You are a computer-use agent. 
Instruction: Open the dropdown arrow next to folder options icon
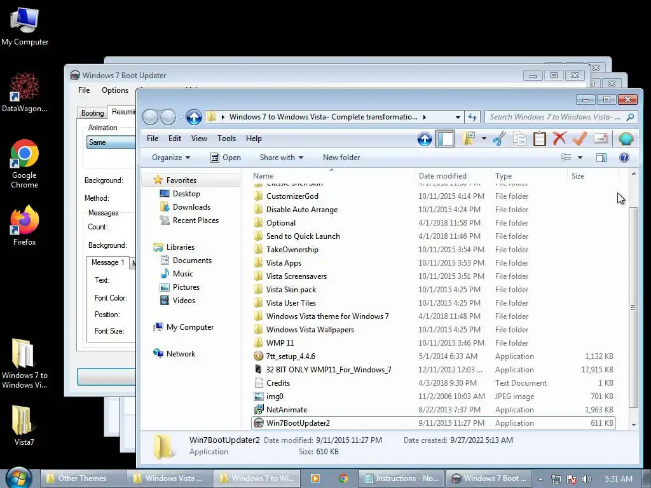pyautogui.click(x=484, y=139)
